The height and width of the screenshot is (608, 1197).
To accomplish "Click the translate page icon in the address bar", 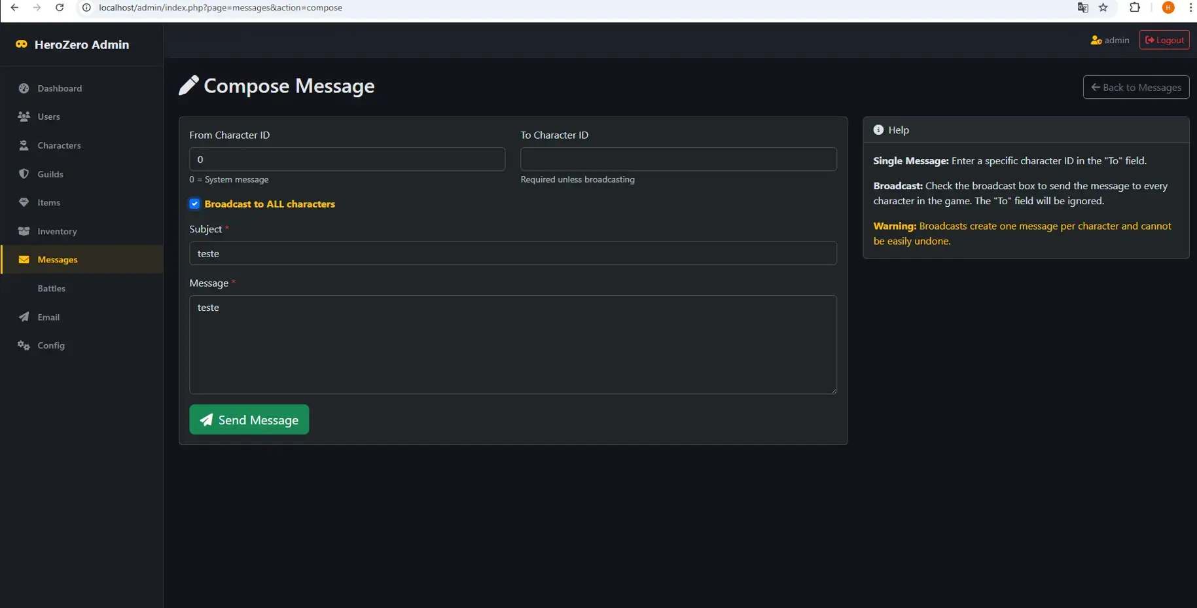I will click(x=1083, y=8).
